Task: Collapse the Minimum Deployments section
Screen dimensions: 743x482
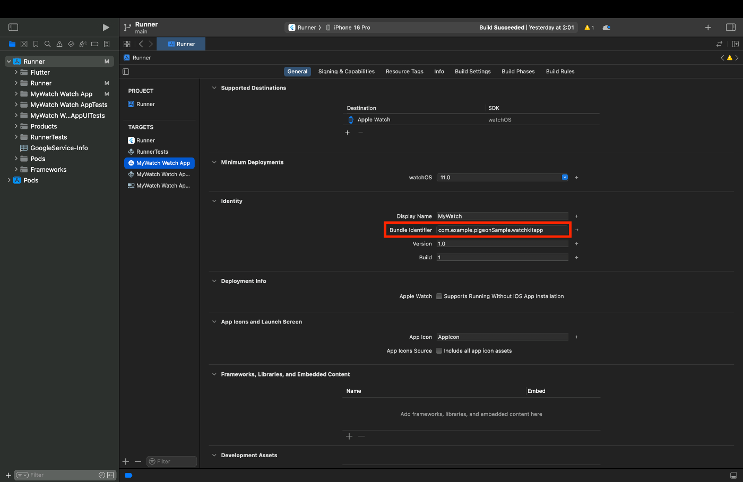Action: coord(214,162)
